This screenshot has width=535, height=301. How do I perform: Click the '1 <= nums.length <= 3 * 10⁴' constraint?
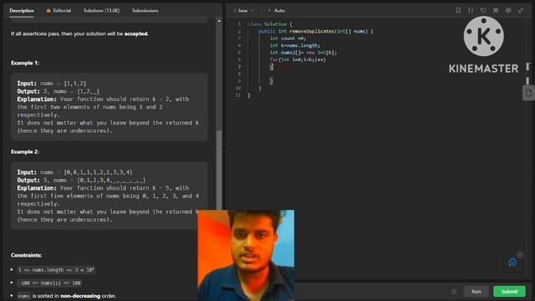tap(56, 270)
